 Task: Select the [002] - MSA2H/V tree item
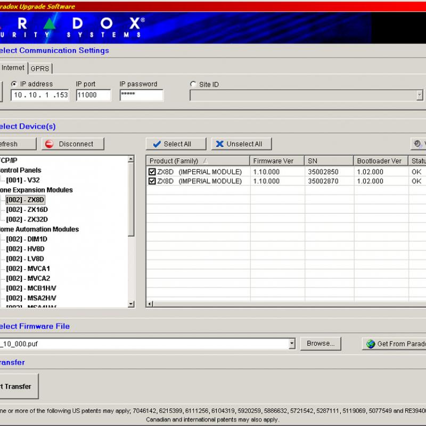[x=31, y=298]
